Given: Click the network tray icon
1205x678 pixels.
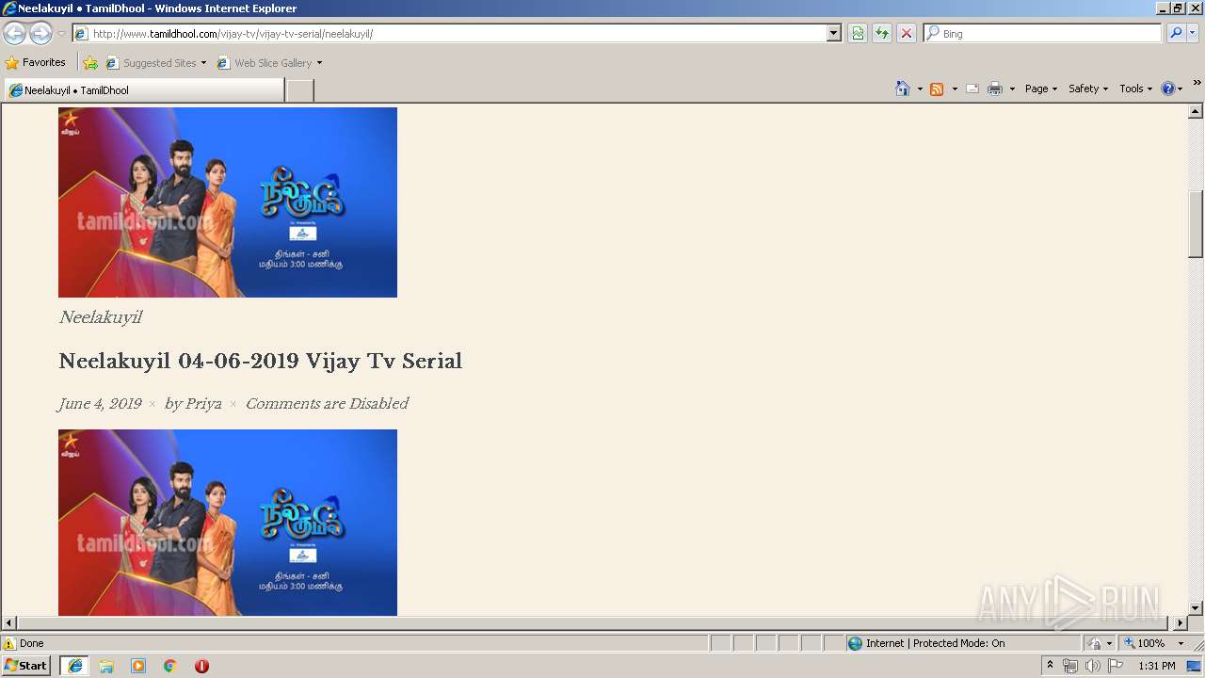Looking at the screenshot, I should pyautogui.click(x=1070, y=666).
